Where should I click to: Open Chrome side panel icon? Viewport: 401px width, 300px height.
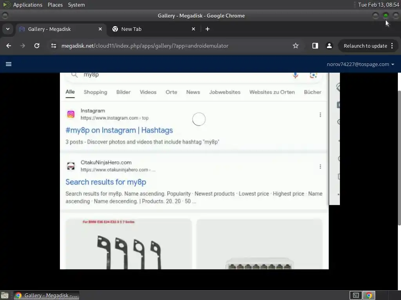pos(315,46)
